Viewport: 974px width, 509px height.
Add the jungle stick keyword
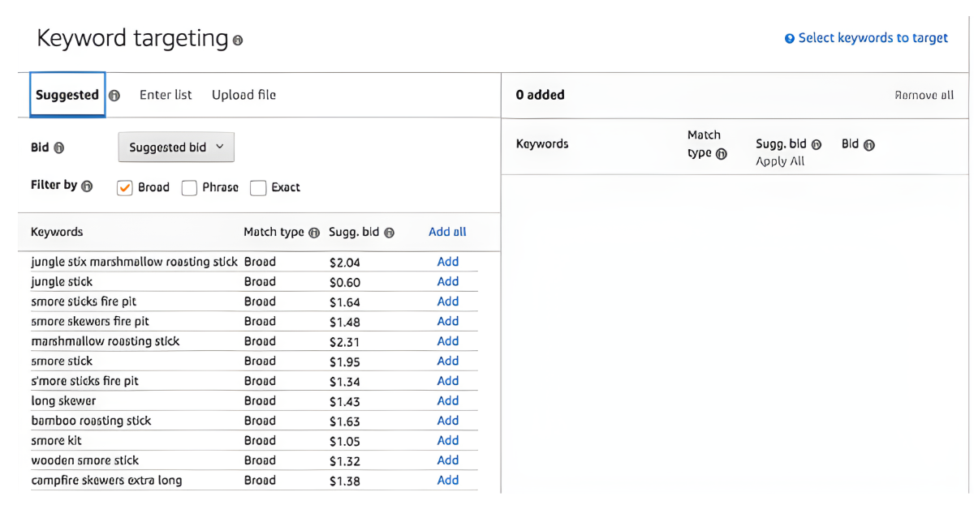click(448, 282)
